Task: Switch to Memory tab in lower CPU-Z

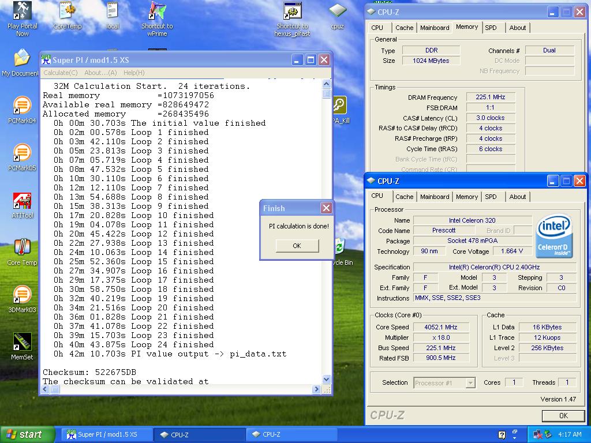Action: click(x=466, y=197)
